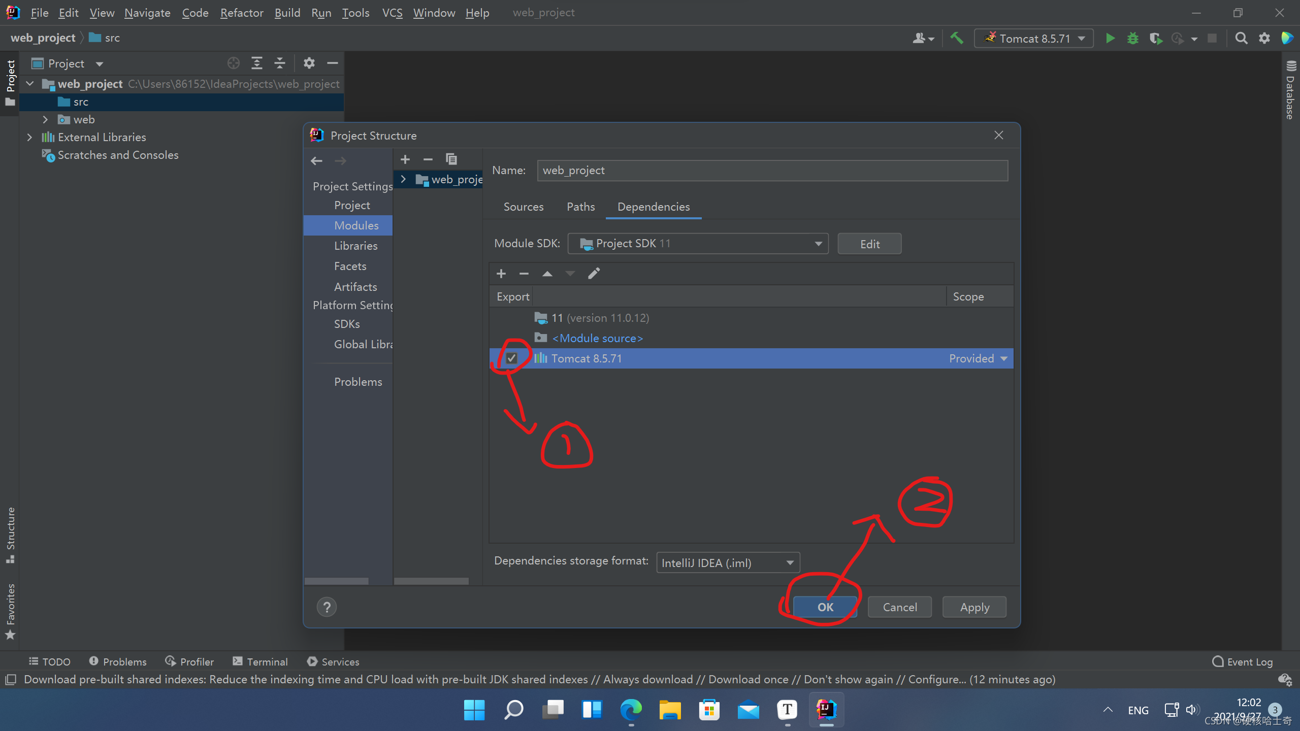This screenshot has height=731, width=1300.
Task: Remove the selected dependency with minus icon
Action: click(524, 274)
